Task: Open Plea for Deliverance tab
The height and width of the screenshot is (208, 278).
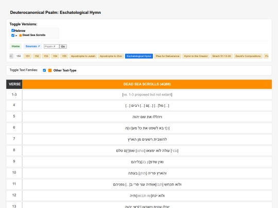Action: pos(167,56)
